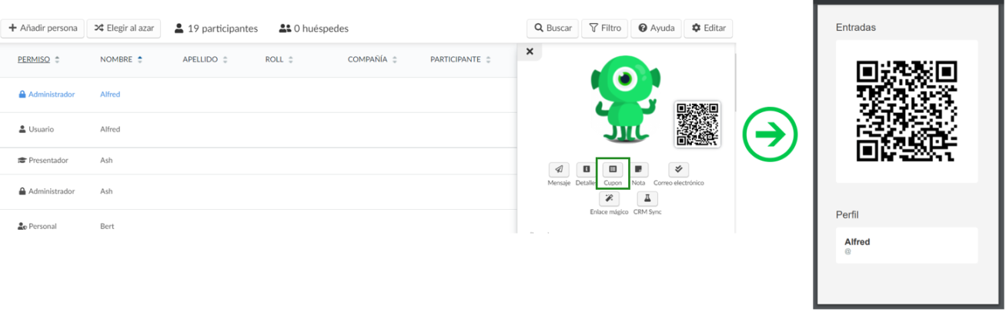Select the Presentador permission cell
The image size is (1006, 312).
43,160
